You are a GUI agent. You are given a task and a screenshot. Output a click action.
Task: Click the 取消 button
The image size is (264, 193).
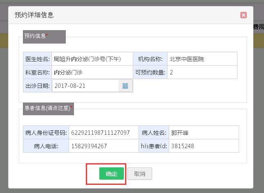(140, 173)
